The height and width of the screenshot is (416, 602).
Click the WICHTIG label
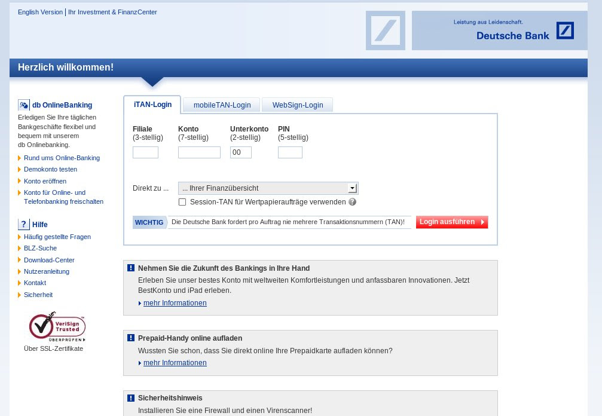click(149, 222)
